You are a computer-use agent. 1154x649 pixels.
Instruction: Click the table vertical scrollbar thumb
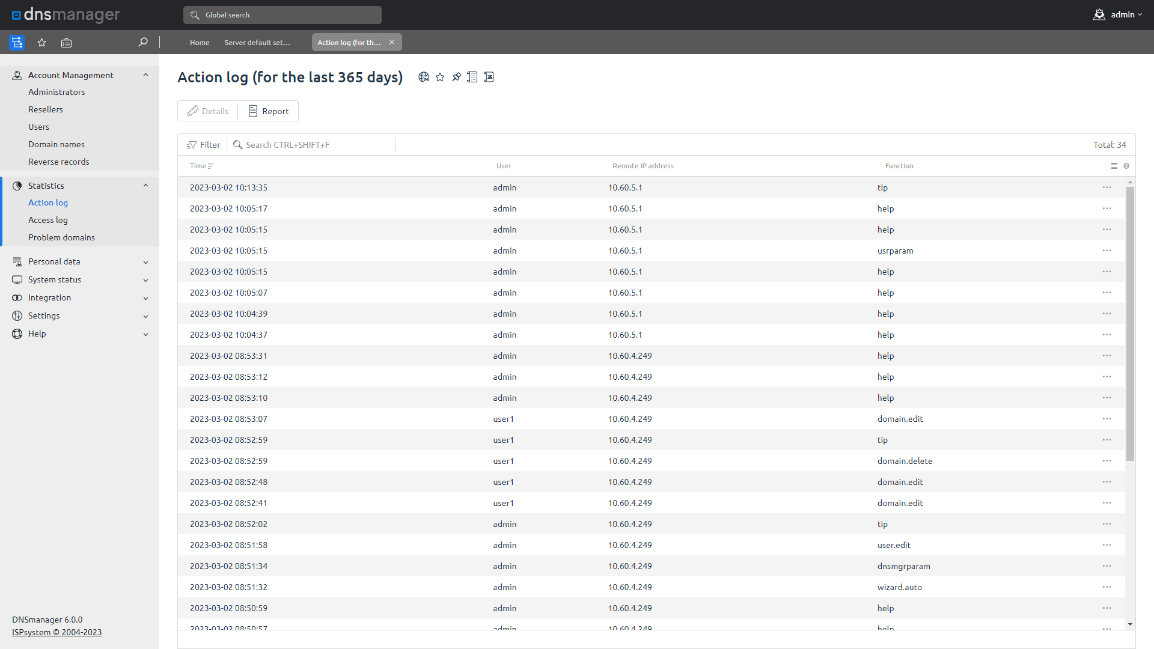[x=1130, y=324]
